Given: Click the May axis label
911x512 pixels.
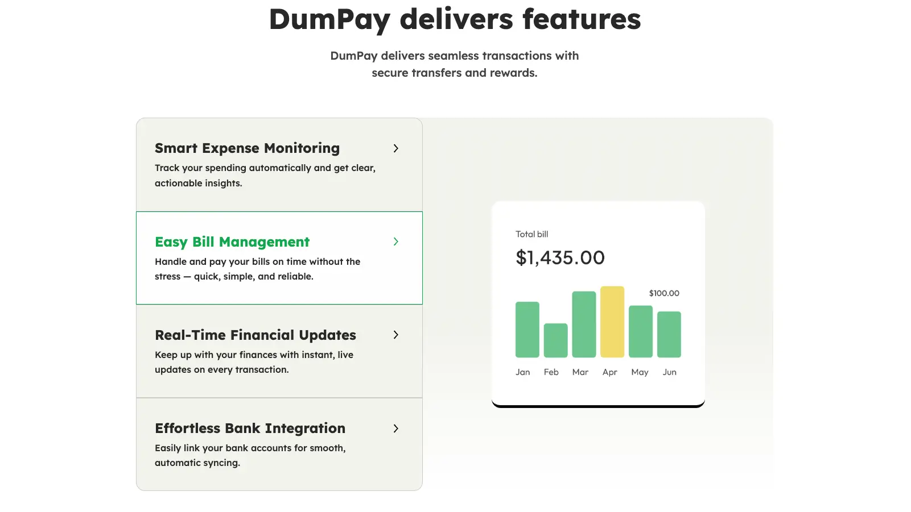Looking at the screenshot, I should tap(640, 373).
